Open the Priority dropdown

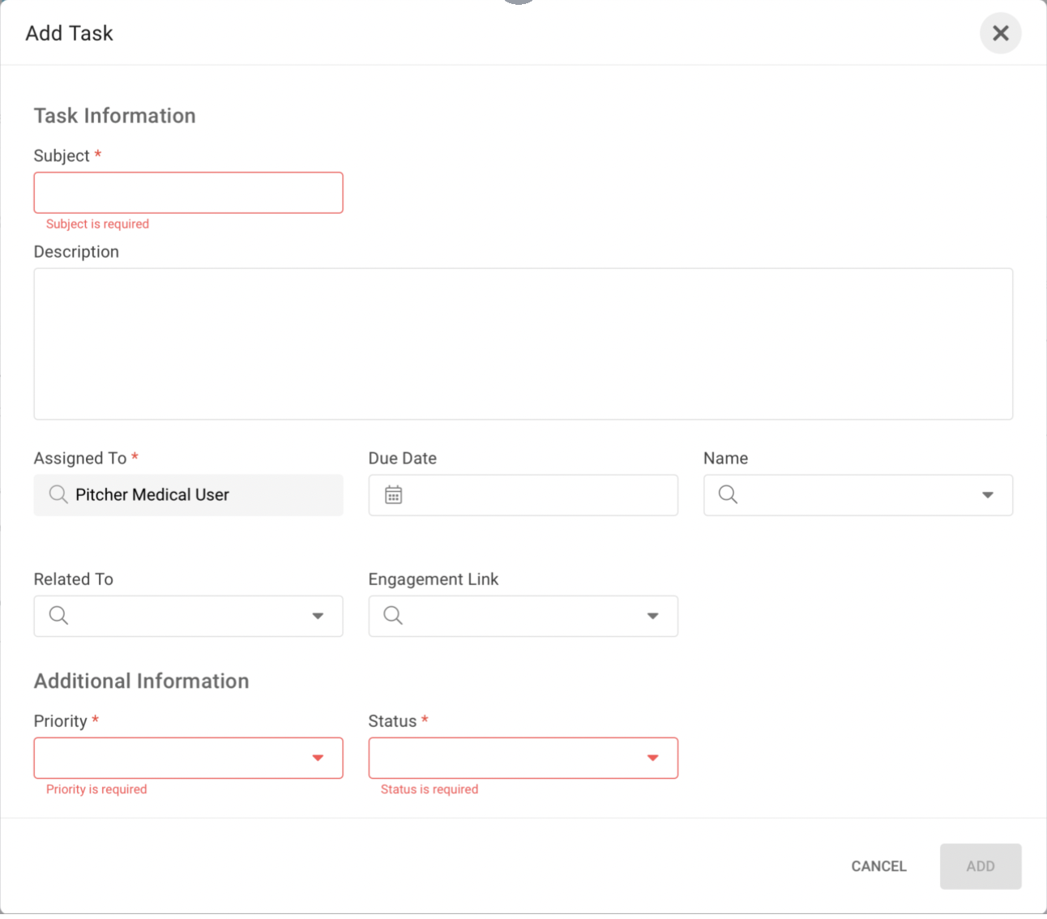click(x=188, y=758)
